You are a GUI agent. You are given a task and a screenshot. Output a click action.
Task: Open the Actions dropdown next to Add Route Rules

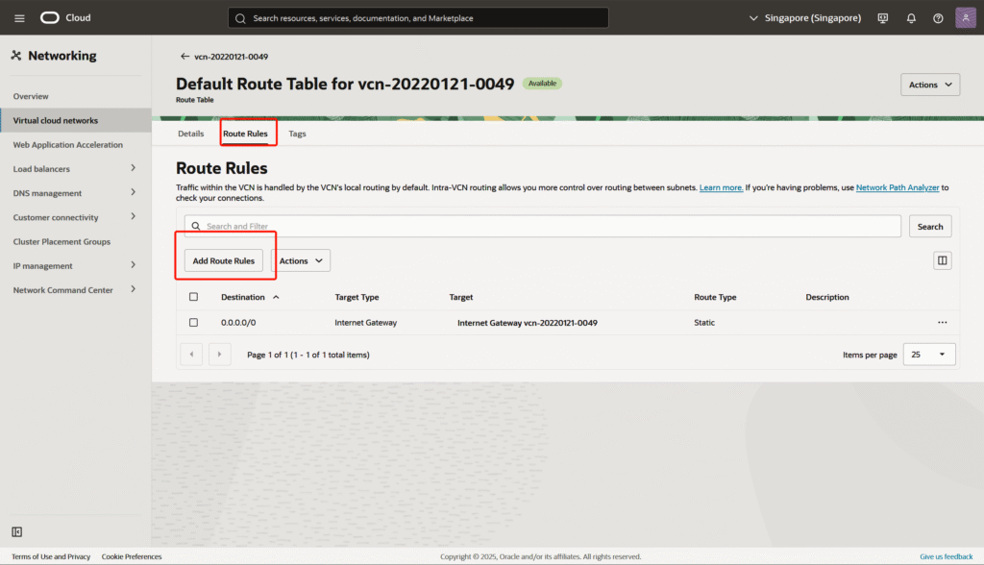point(301,260)
